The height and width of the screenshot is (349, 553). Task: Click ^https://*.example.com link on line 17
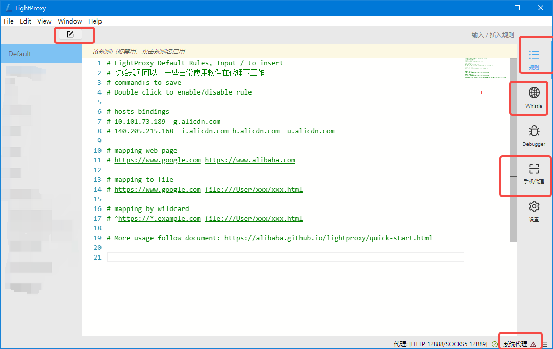158,218
